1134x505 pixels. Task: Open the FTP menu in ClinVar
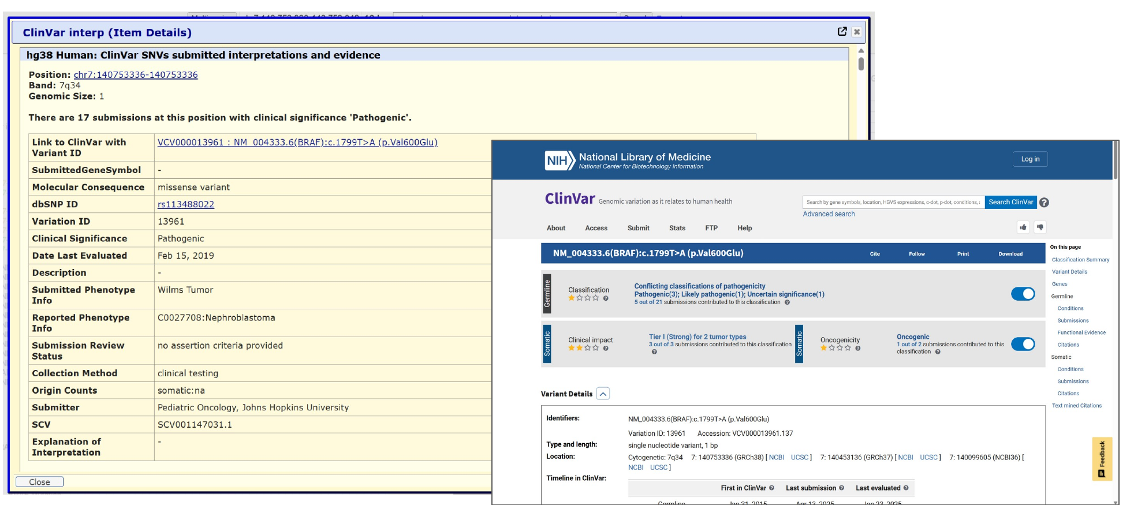pyautogui.click(x=711, y=228)
